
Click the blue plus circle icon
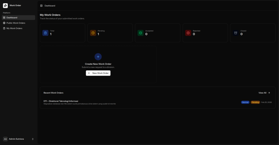98,57
